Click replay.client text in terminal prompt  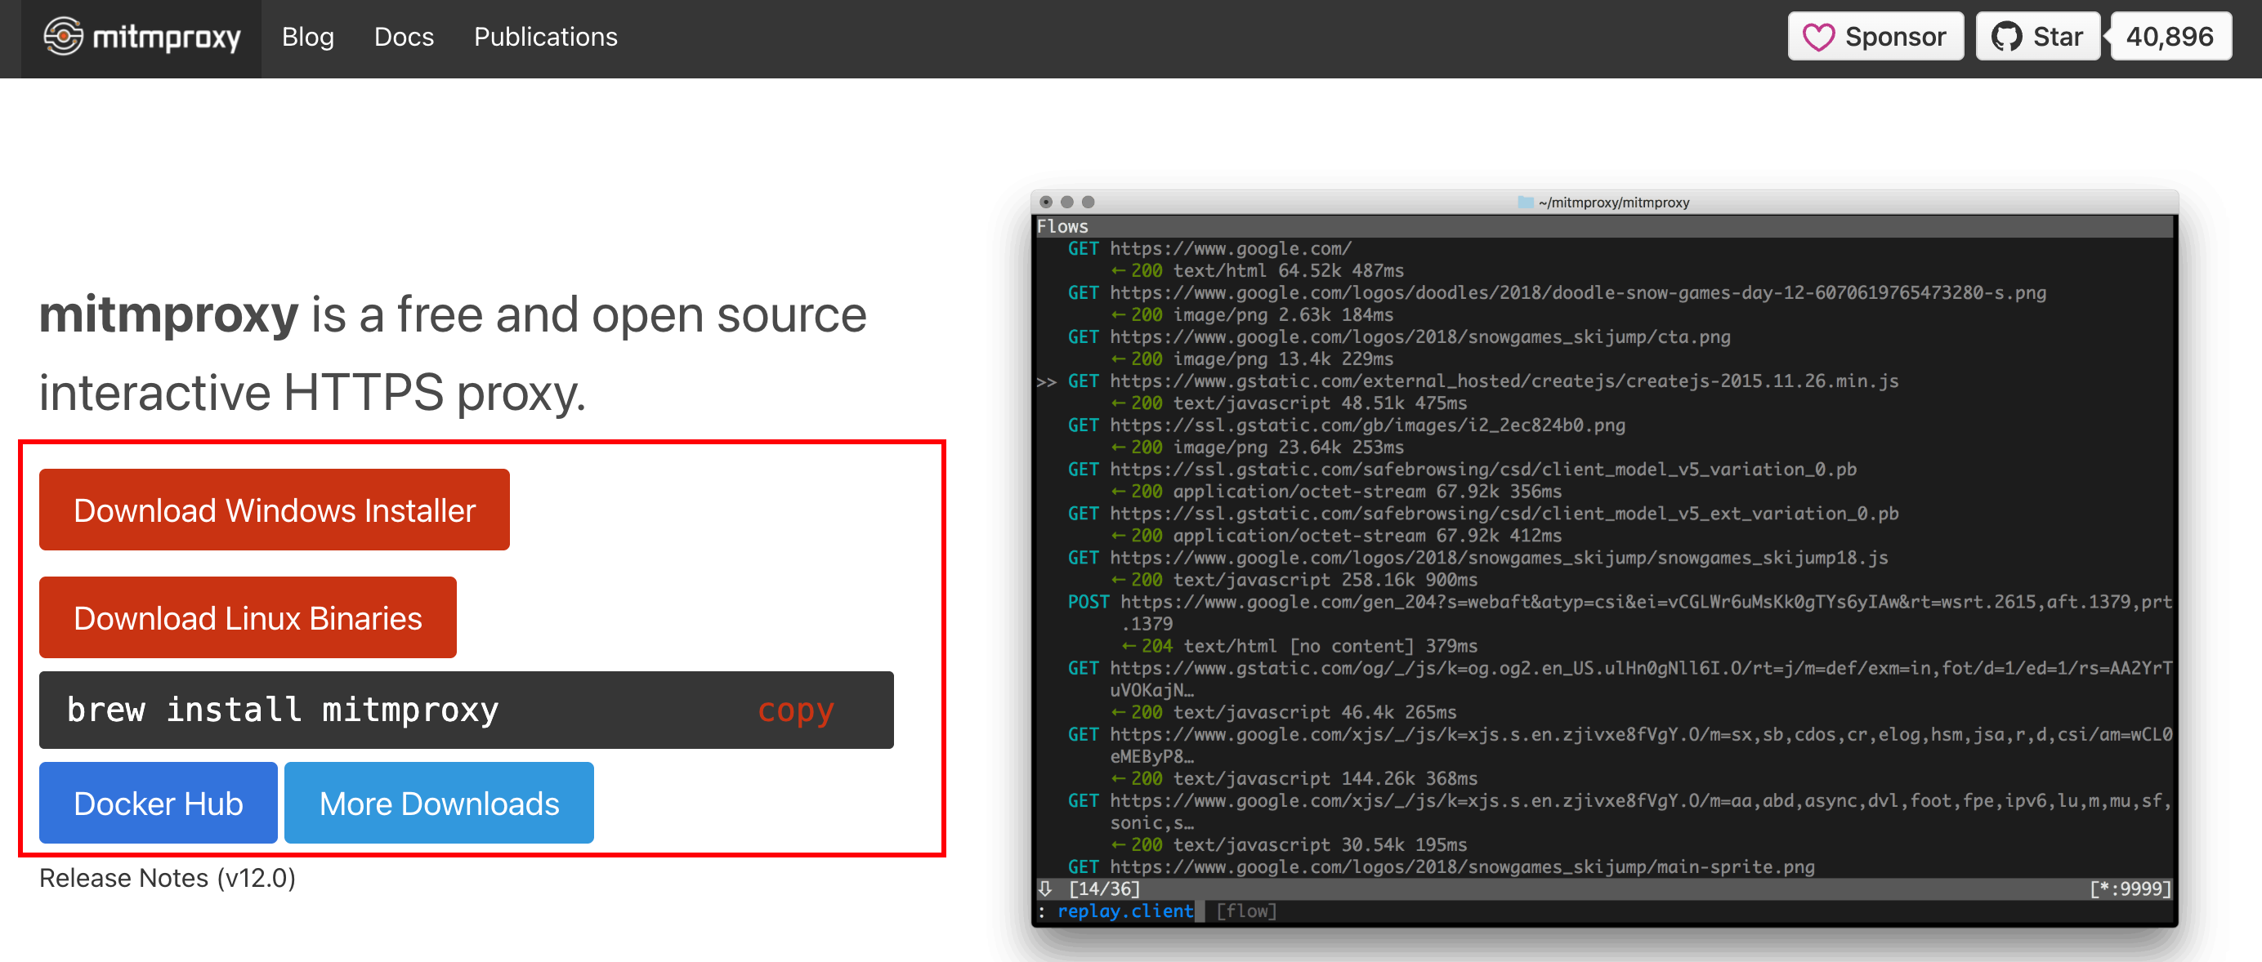click(1124, 911)
